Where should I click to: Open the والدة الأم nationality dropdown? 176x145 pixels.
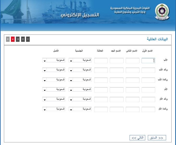coord(80,109)
